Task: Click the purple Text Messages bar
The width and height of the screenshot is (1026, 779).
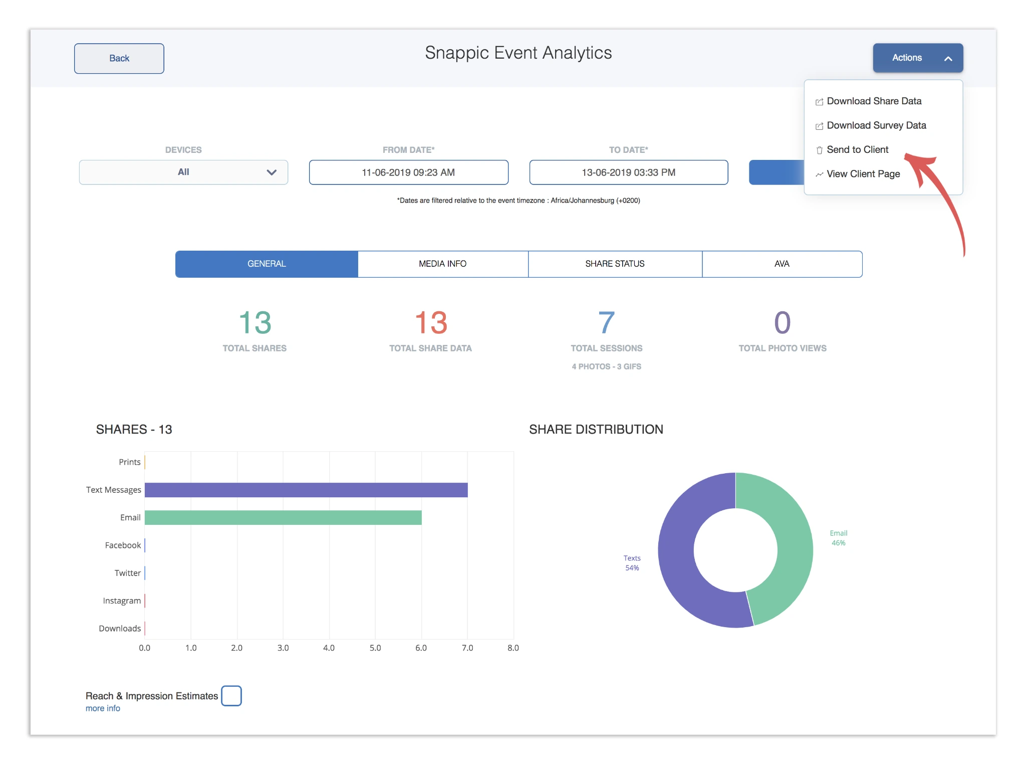Action: click(x=306, y=490)
